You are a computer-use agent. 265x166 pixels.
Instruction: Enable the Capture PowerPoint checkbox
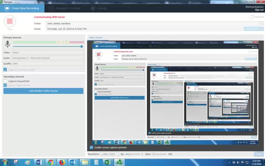pyautogui.click(x=5, y=81)
